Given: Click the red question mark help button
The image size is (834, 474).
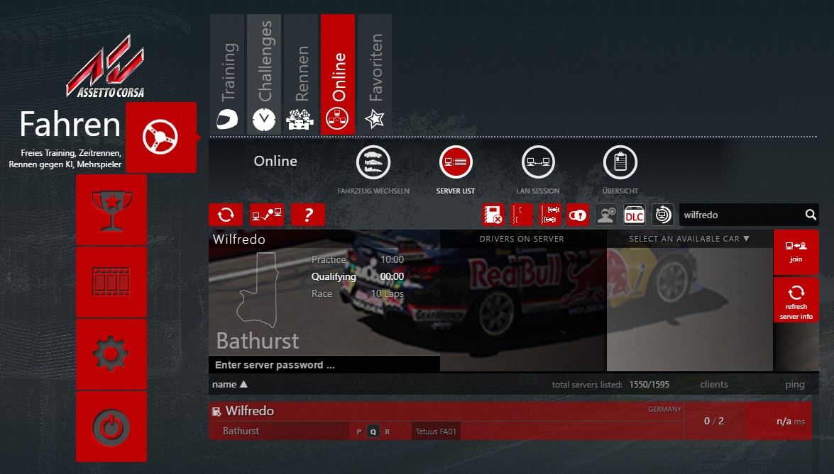Looking at the screenshot, I should point(308,215).
